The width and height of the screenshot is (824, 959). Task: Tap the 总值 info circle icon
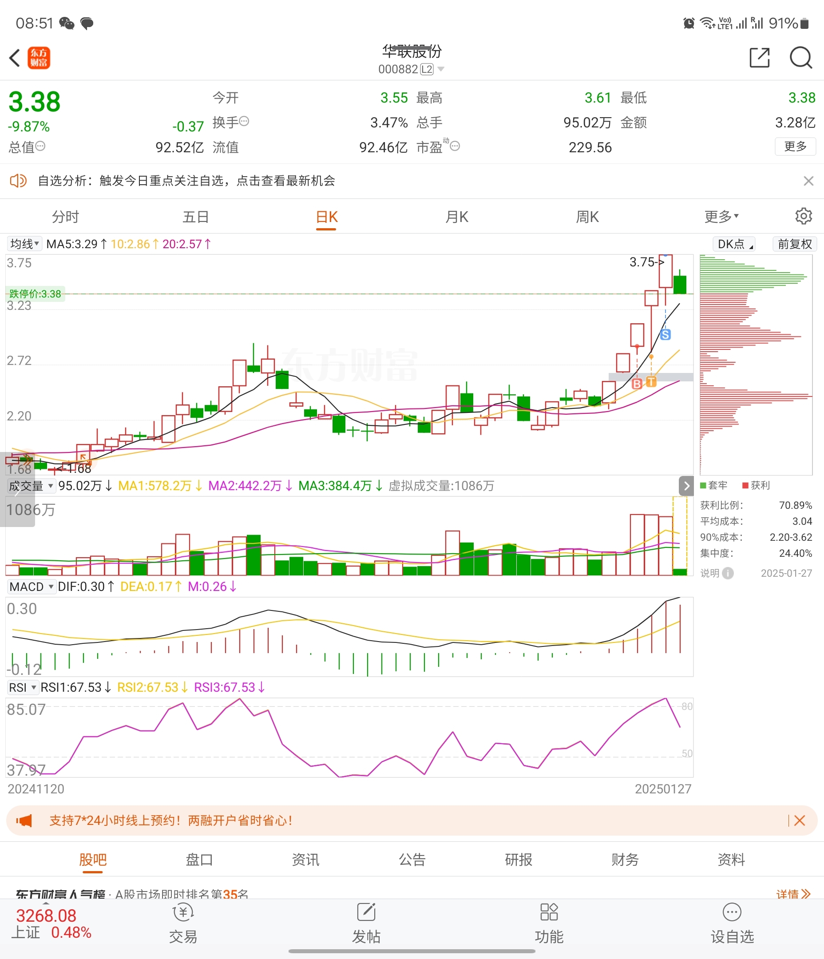pyautogui.click(x=40, y=146)
